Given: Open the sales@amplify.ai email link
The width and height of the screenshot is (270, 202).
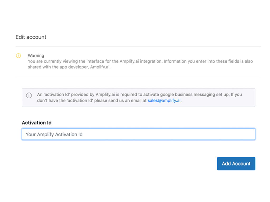Looking at the screenshot, I should click(x=164, y=100).
